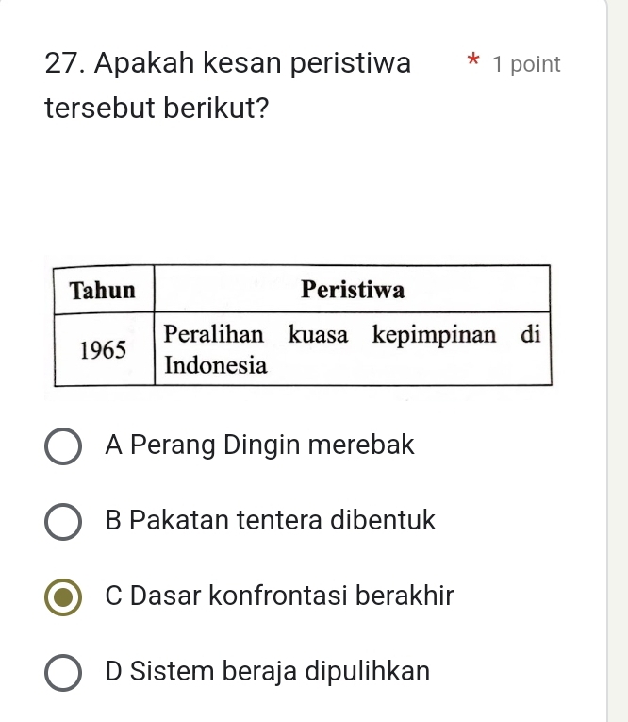Click the 'Peristiwa' table header
The image size is (628, 722).
pyautogui.click(x=352, y=290)
